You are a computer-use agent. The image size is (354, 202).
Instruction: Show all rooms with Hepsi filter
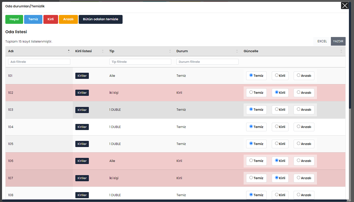14,19
